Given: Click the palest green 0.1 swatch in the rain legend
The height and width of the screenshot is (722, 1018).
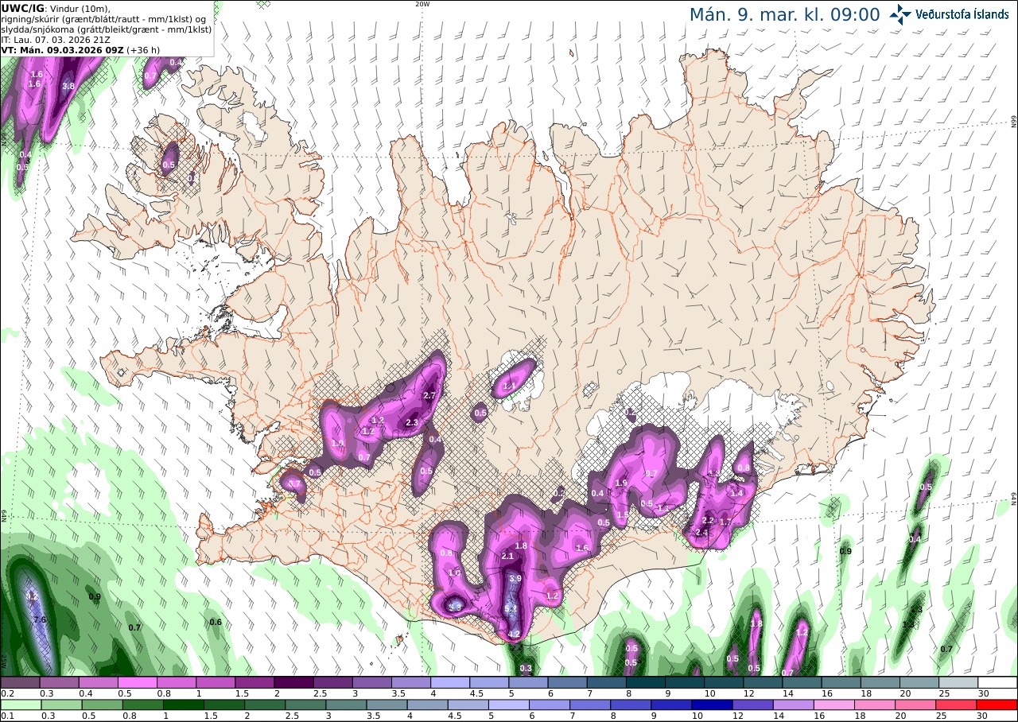Looking at the screenshot, I should tap(20, 705).
